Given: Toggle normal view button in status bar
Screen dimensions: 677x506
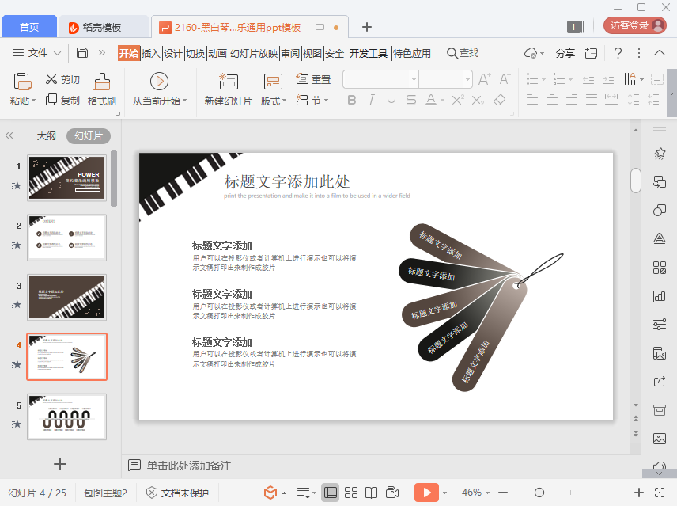Looking at the screenshot, I should click(331, 493).
